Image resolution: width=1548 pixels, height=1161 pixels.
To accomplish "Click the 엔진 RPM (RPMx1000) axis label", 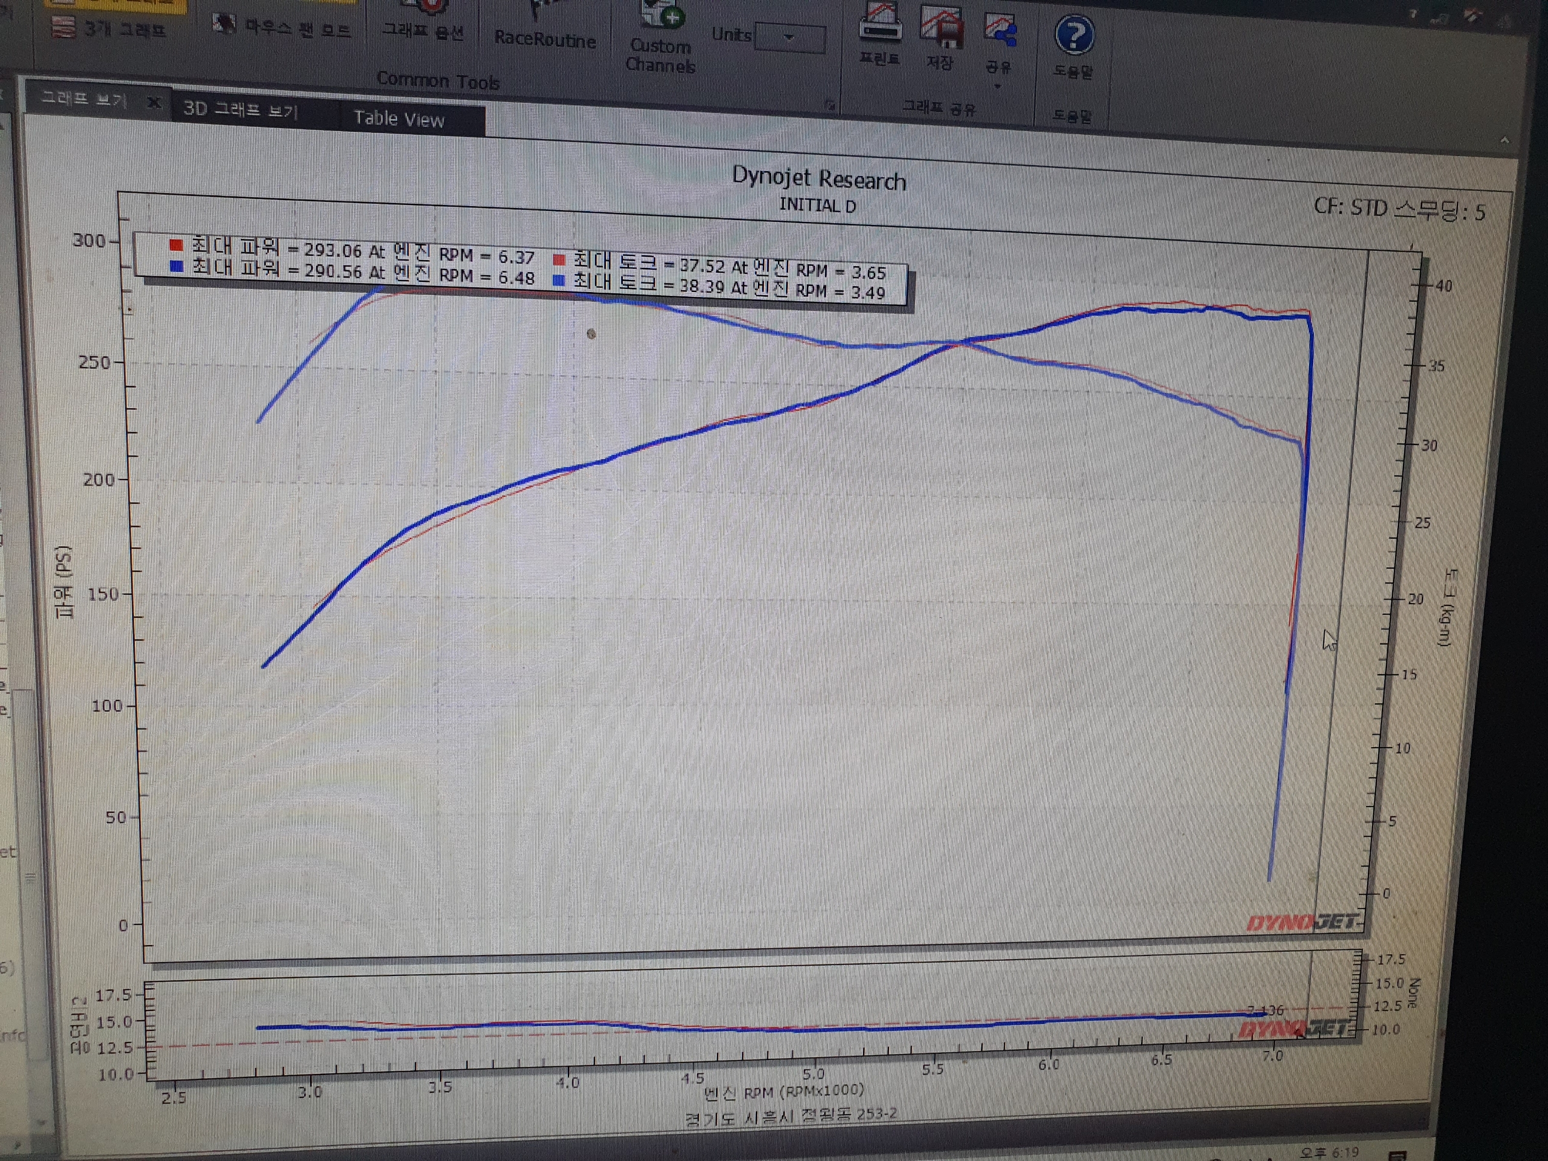I will (784, 1091).
